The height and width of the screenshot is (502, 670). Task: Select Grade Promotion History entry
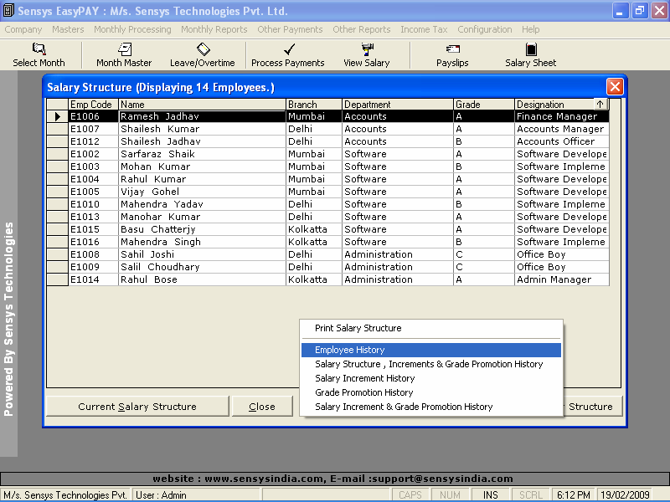[431, 392]
